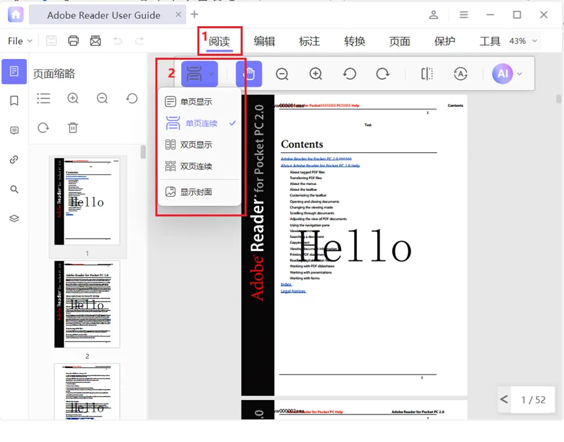Go to the home screen icon
Image resolution: width=564 pixels, height=442 pixels.
click(16, 14)
